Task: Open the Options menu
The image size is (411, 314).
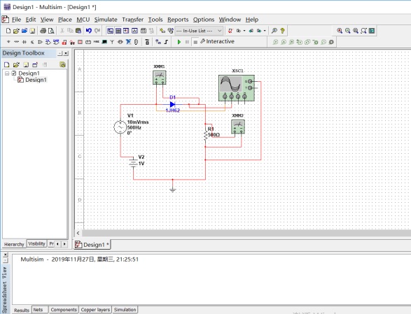Action: 204,20
